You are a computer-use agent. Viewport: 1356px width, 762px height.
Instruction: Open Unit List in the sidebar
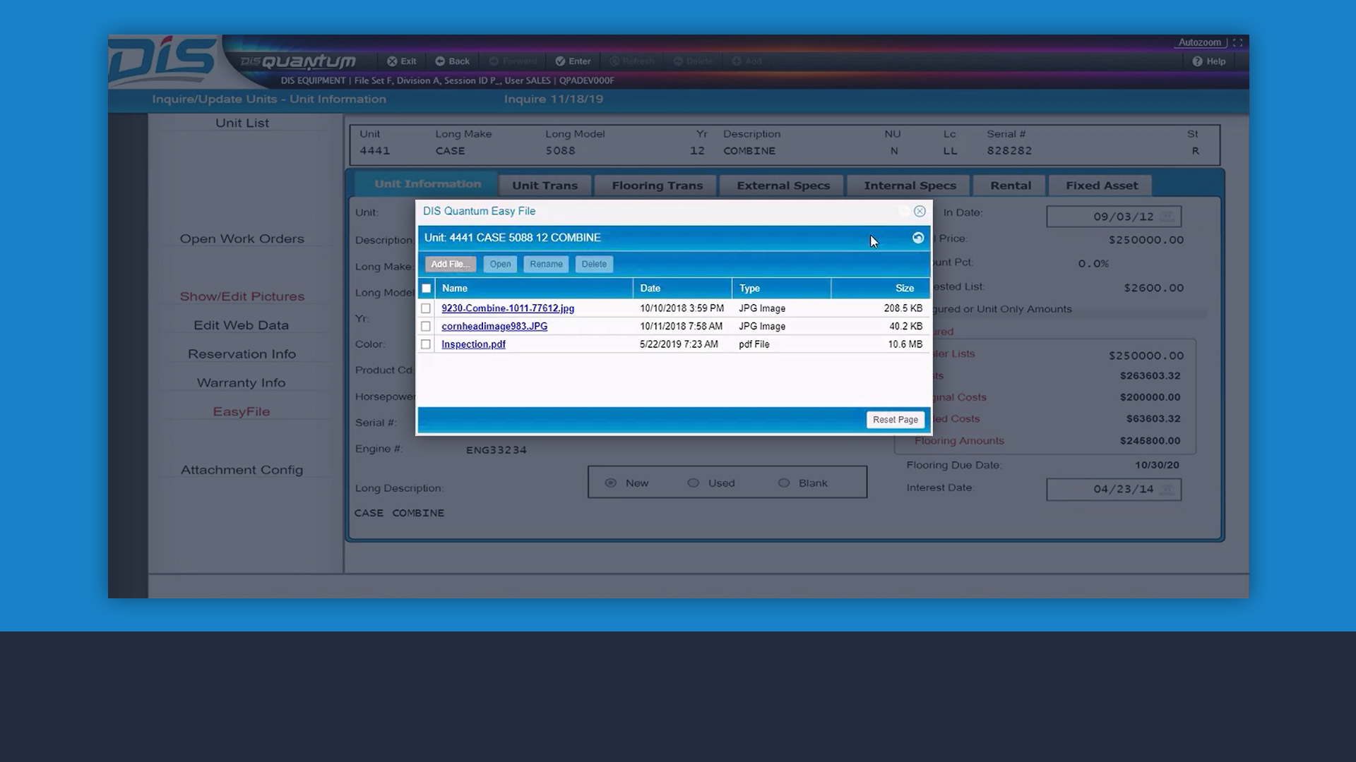pos(242,123)
